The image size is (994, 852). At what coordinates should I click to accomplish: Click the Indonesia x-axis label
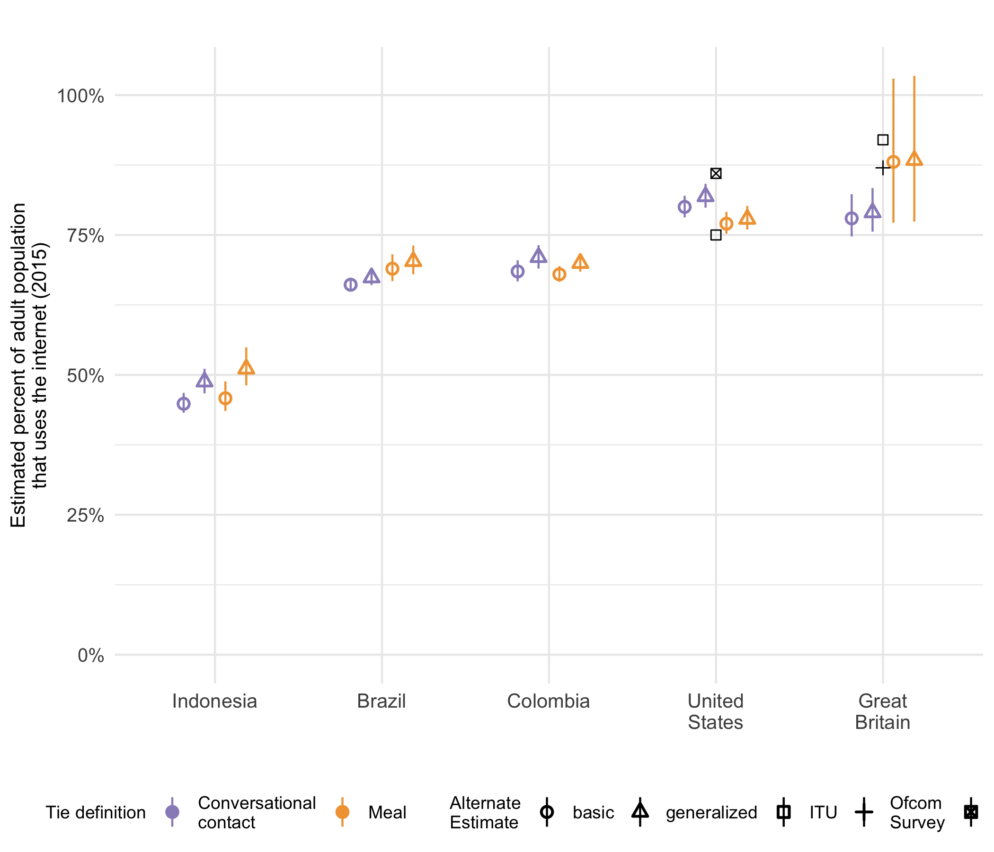click(x=214, y=701)
